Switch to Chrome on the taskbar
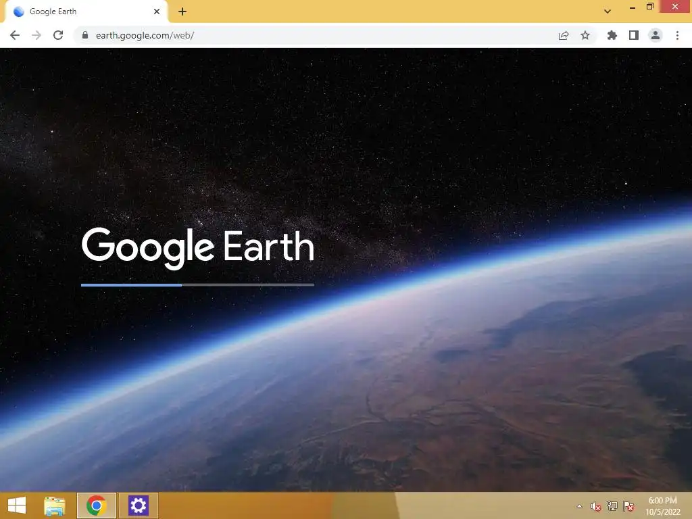Image resolution: width=692 pixels, height=519 pixels. tap(97, 505)
